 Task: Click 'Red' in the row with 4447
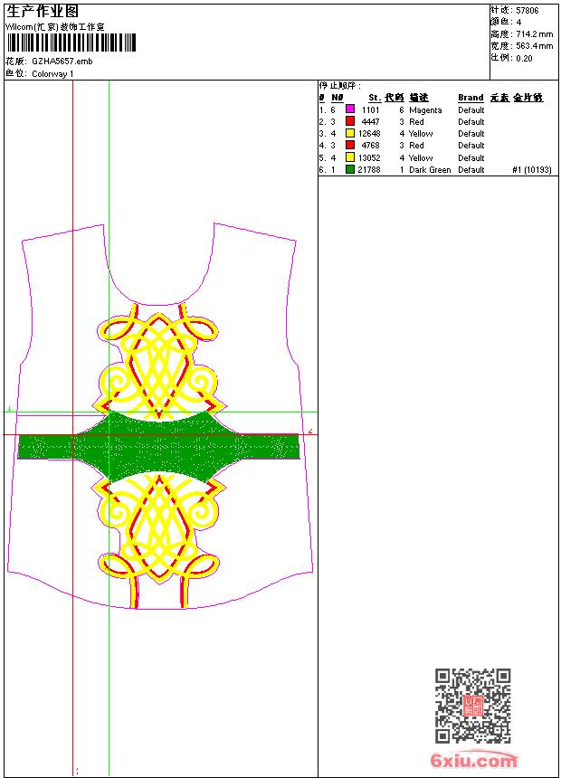416,121
